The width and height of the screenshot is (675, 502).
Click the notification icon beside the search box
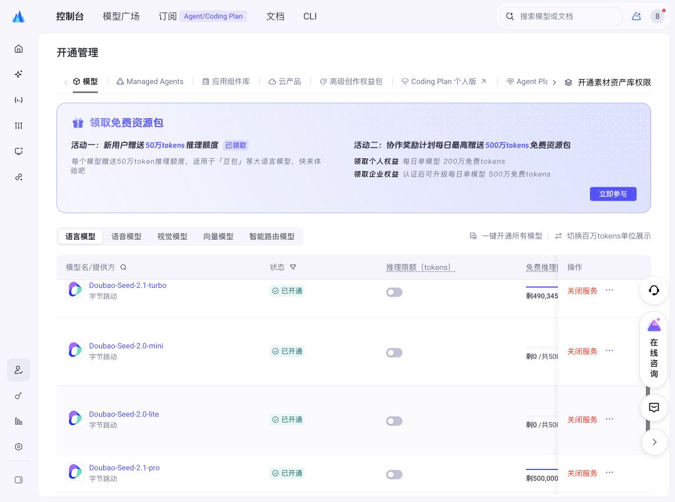tap(636, 16)
